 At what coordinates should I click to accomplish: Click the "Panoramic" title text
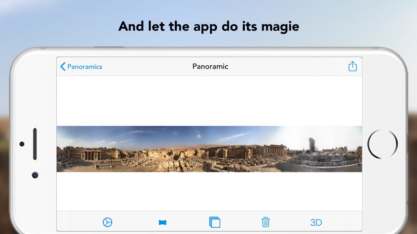click(x=210, y=67)
